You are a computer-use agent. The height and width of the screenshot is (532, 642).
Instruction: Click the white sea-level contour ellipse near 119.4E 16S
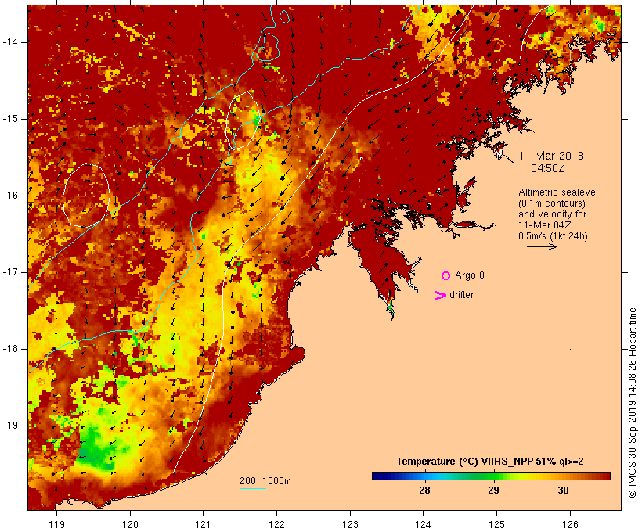point(86,196)
